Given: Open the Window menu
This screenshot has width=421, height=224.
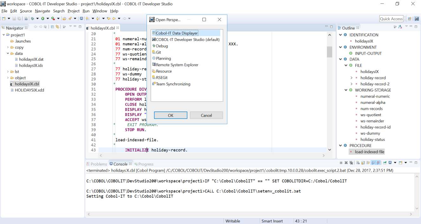Looking at the screenshot, I should (99, 11).
